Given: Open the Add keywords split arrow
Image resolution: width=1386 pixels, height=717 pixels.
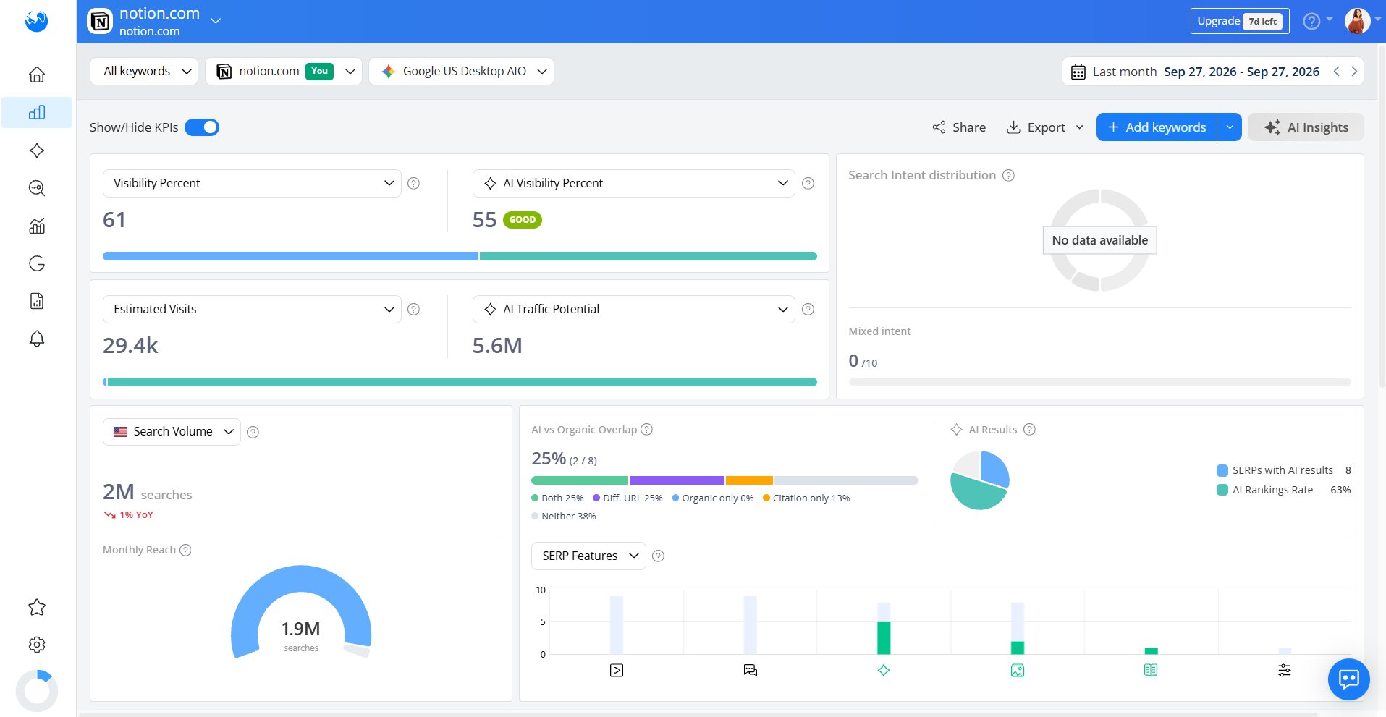Looking at the screenshot, I should [x=1230, y=127].
